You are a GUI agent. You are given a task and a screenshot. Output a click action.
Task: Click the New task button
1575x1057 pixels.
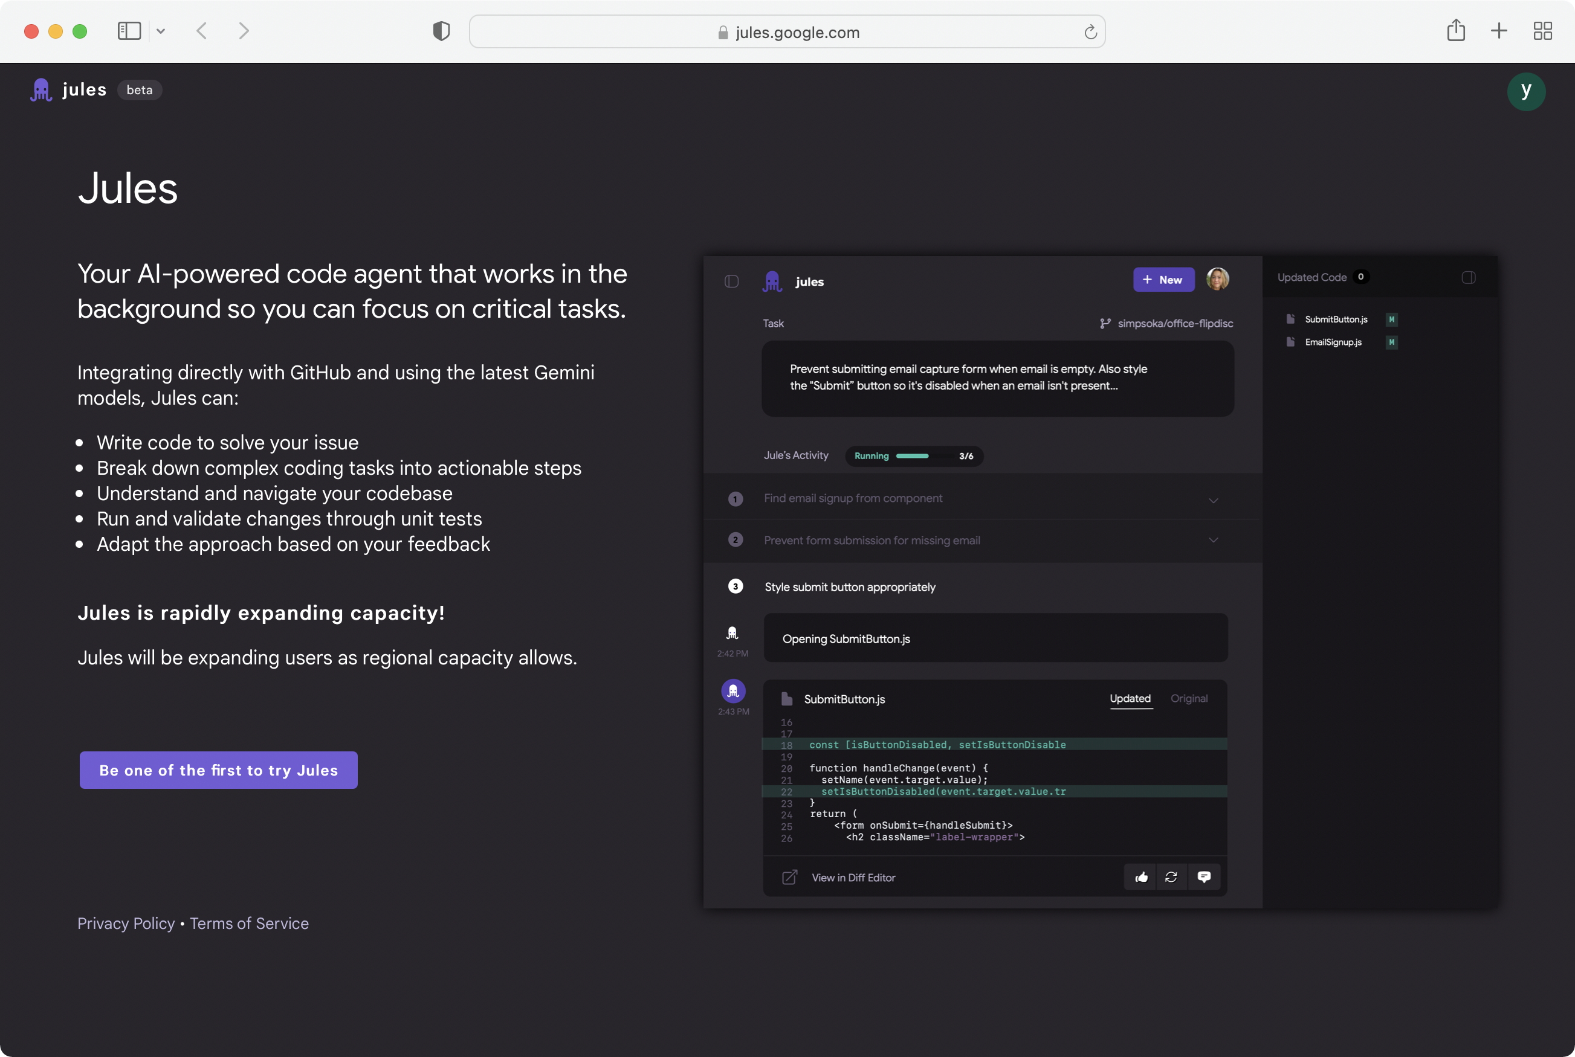pos(1163,280)
